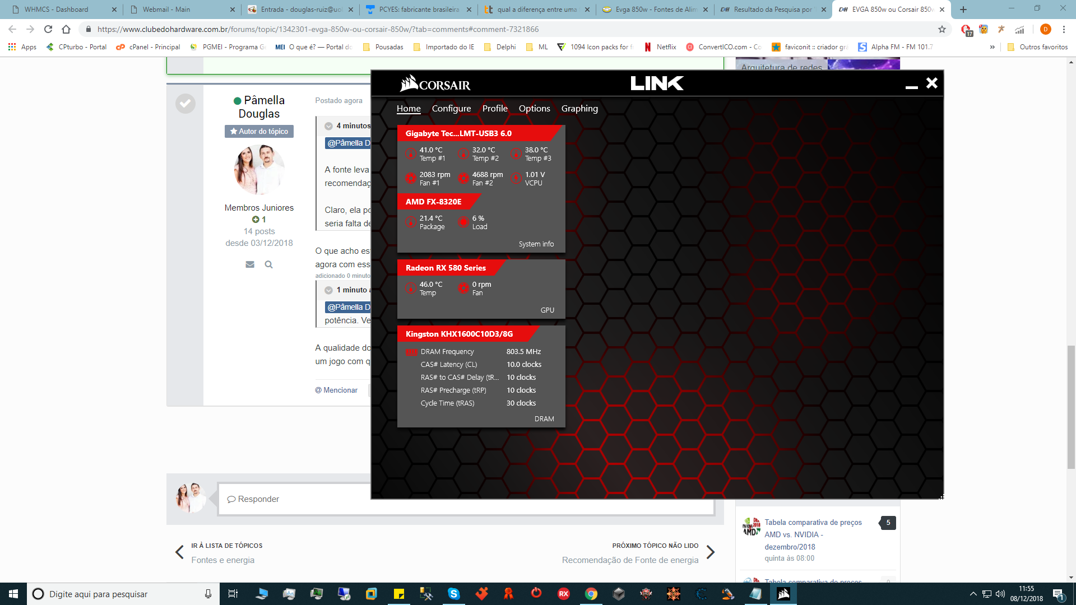Expand the '4 minutos' quote chevron
Viewport: 1076px width, 605px height.
[x=329, y=126]
